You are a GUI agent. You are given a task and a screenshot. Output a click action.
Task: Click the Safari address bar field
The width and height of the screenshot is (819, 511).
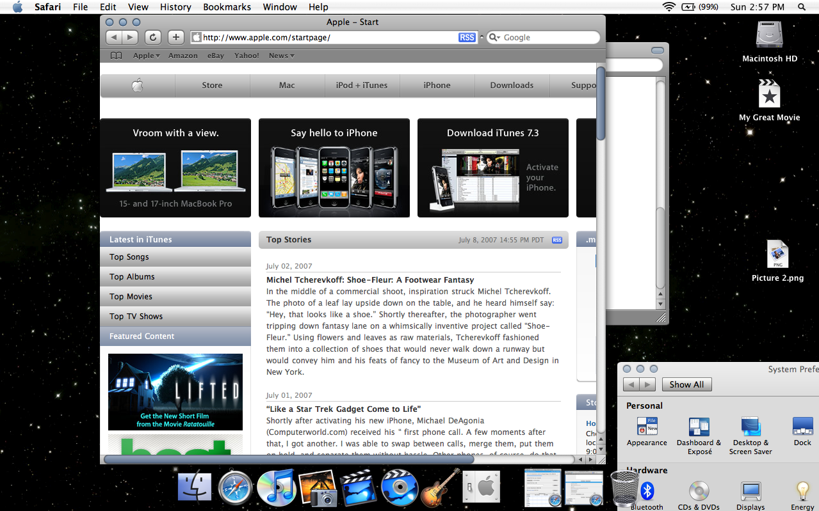[x=334, y=38]
